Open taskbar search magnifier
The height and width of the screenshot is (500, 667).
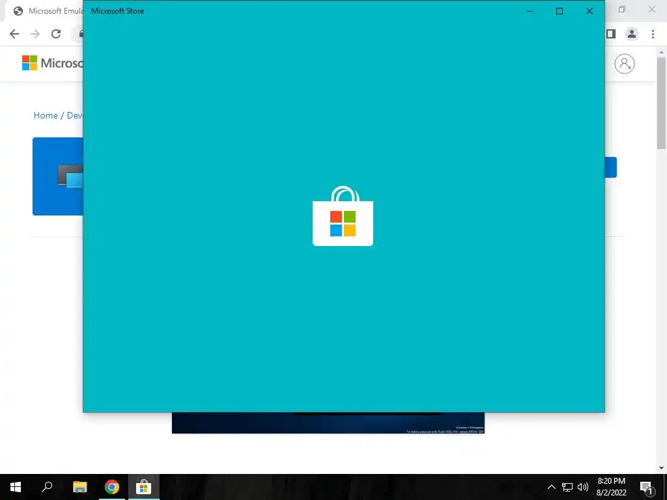coord(47,487)
